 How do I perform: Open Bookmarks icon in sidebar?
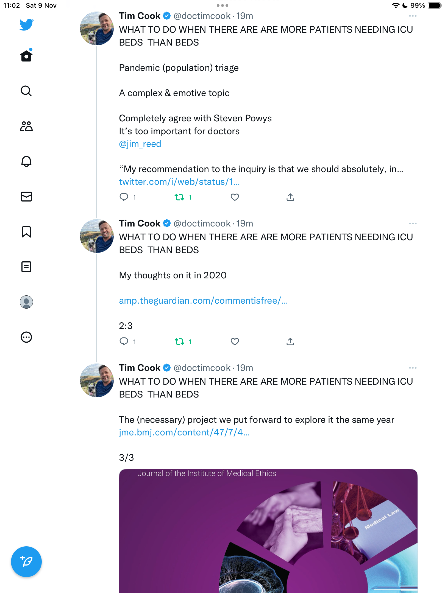[26, 232]
